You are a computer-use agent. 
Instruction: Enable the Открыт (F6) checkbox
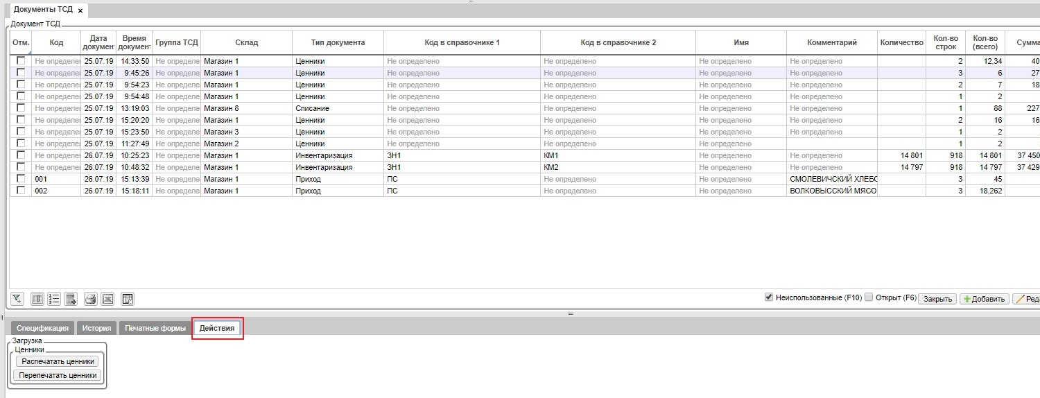(x=869, y=297)
